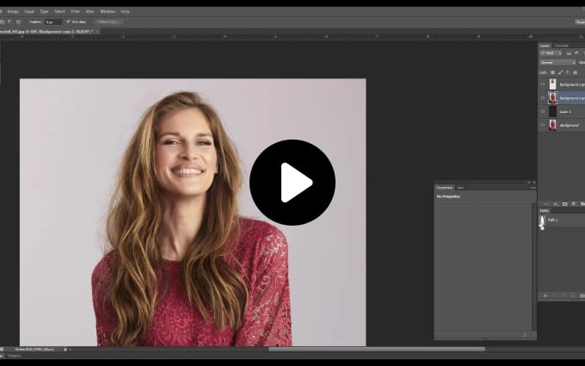Click the lock transparent pixels icon
This screenshot has height=366, width=585.
[553, 72]
